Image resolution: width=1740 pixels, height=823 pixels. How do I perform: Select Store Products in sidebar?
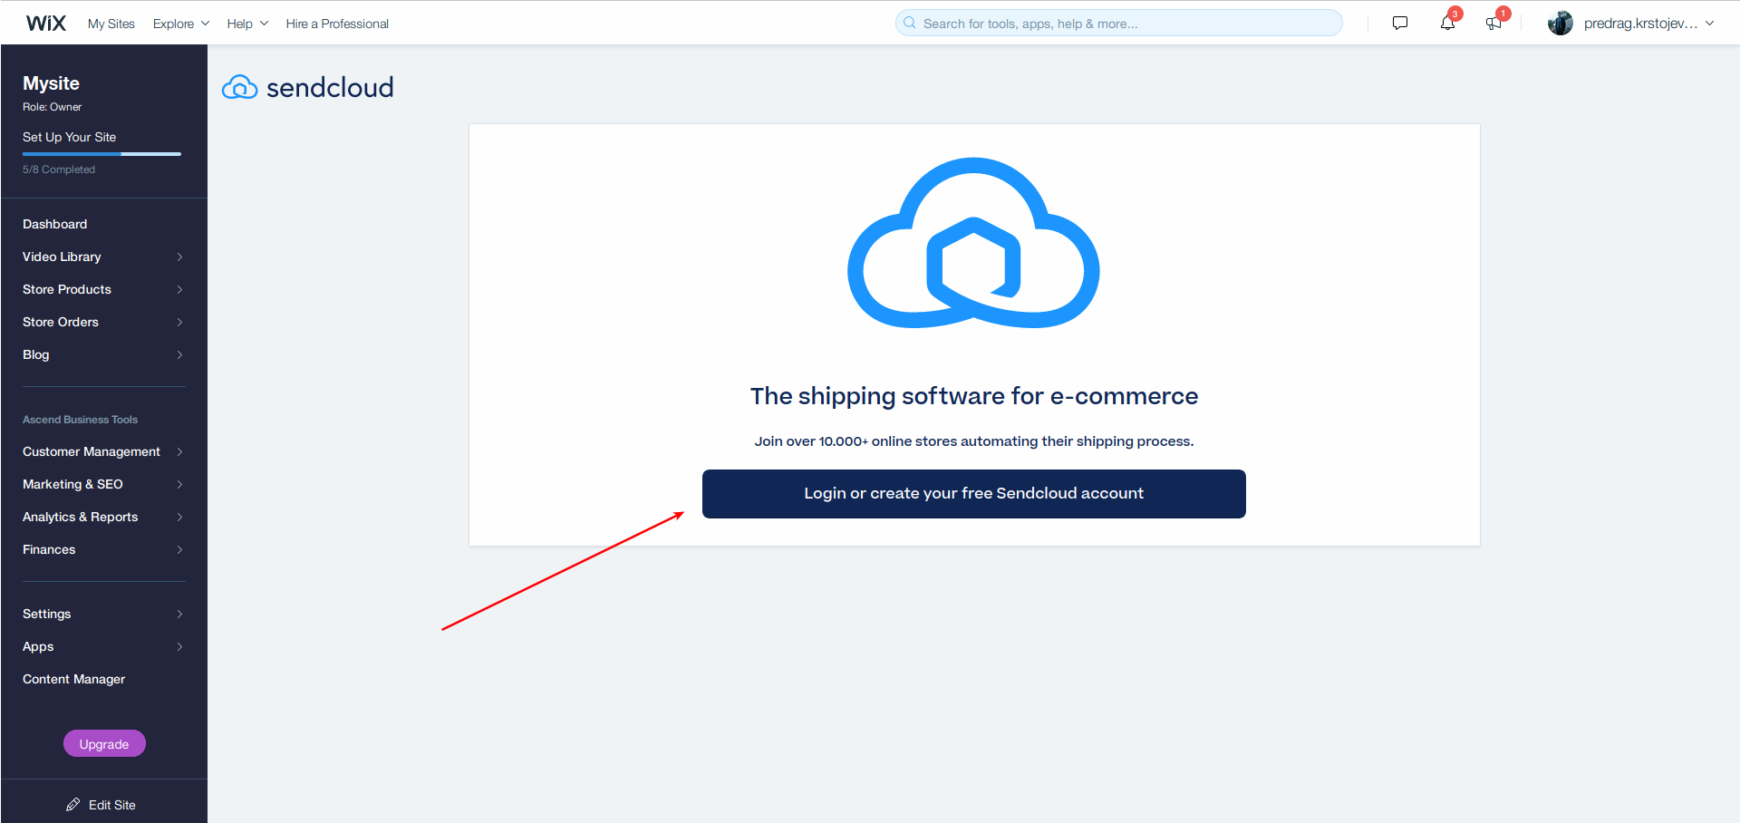point(67,289)
